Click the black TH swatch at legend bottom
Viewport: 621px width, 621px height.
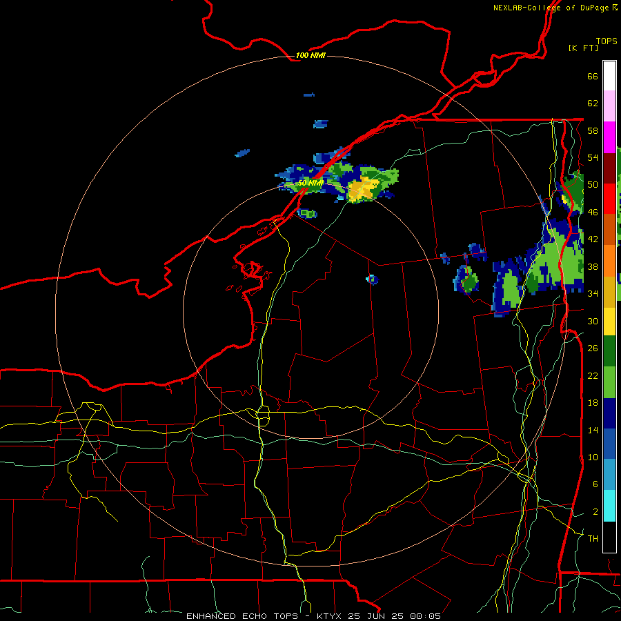(x=609, y=537)
